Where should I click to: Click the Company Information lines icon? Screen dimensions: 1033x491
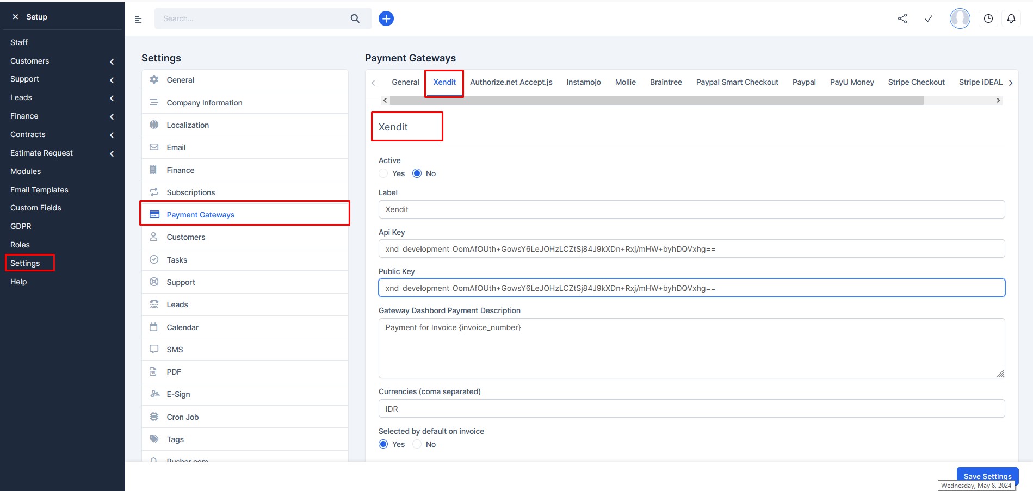click(x=154, y=102)
